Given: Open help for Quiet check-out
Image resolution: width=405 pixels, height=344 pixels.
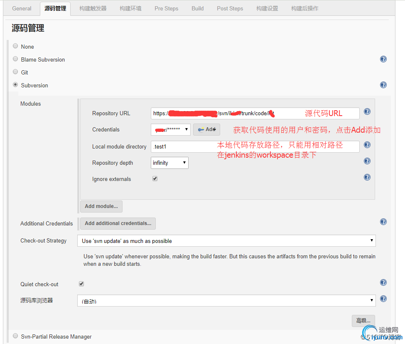Looking at the screenshot, I should click(383, 282).
